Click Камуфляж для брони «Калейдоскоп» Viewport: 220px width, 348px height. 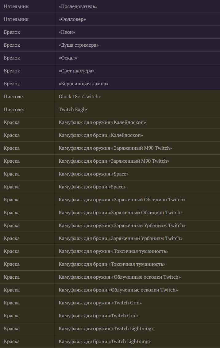point(101,135)
